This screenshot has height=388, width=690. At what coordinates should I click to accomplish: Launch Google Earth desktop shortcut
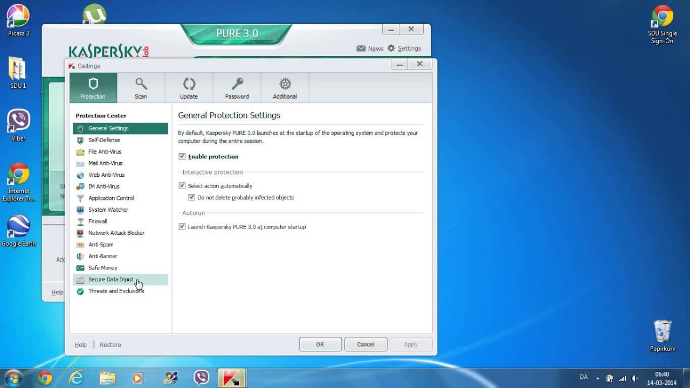(18, 231)
